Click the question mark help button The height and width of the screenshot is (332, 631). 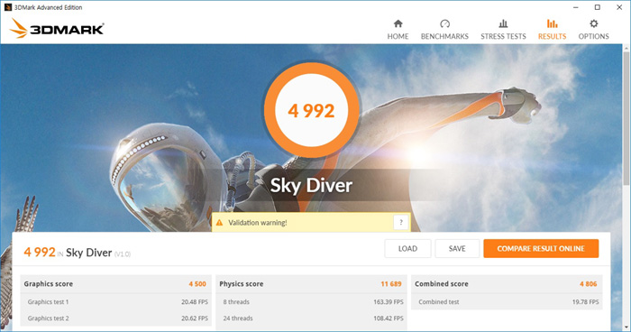[x=401, y=222]
